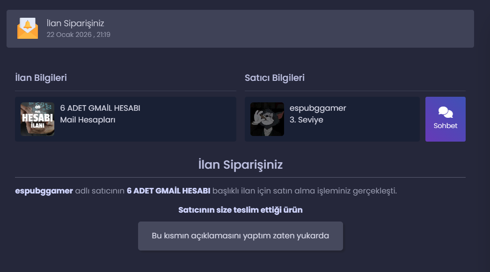490x272 pixels.
Task: Click the chat bubbles icon
Action: pyautogui.click(x=446, y=112)
